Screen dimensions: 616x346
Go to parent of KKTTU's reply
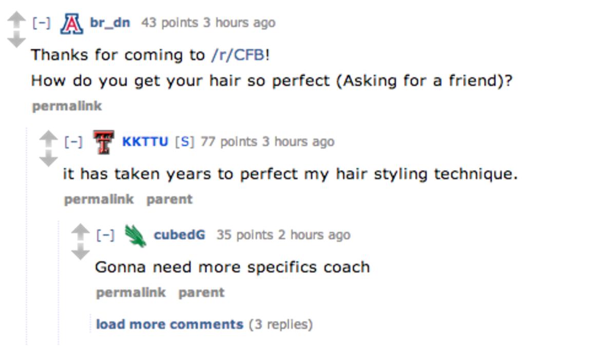[169, 199]
